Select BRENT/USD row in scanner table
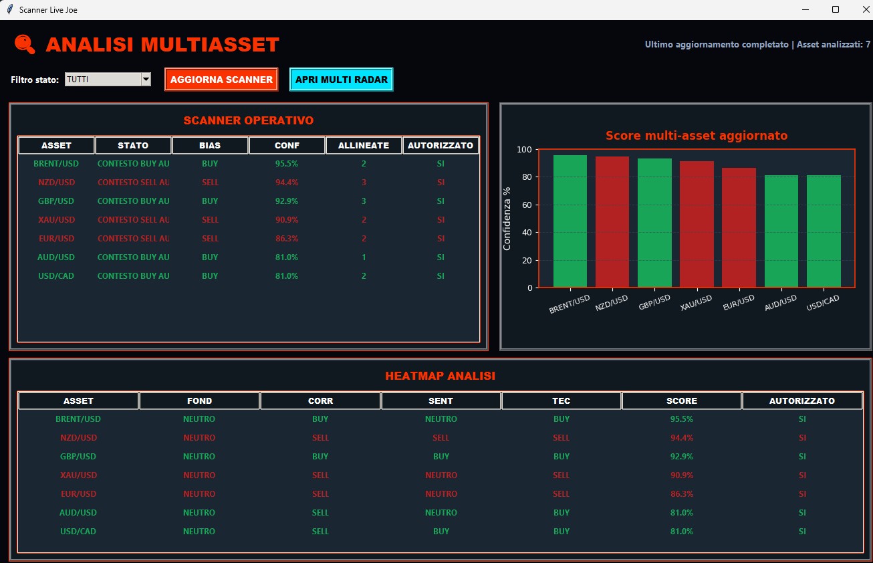873x563 pixels. tap(249, 163)
